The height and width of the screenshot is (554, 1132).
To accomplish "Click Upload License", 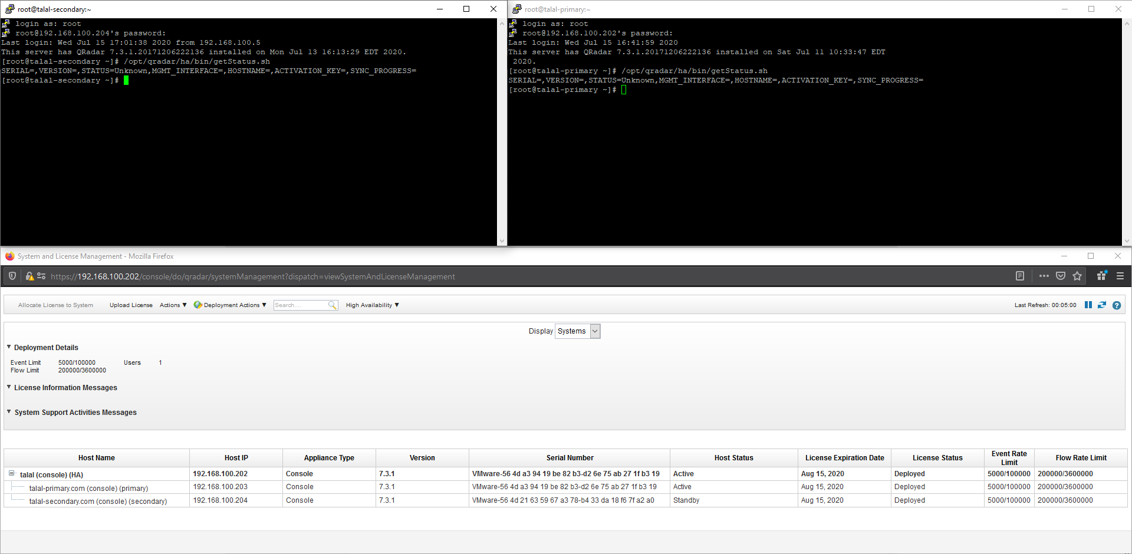I will click(131, 305).
